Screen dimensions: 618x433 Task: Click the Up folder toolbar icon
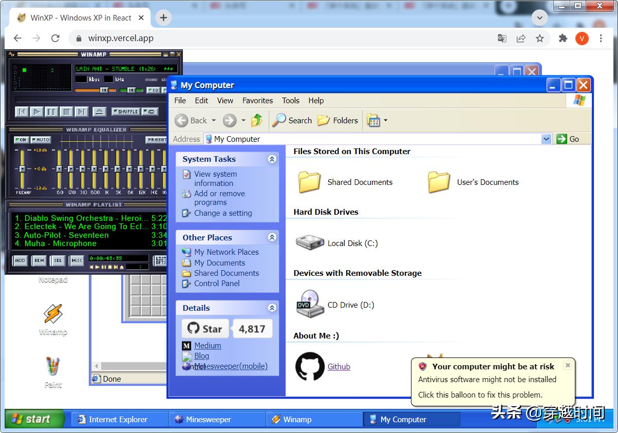click(x=257, y=121)
